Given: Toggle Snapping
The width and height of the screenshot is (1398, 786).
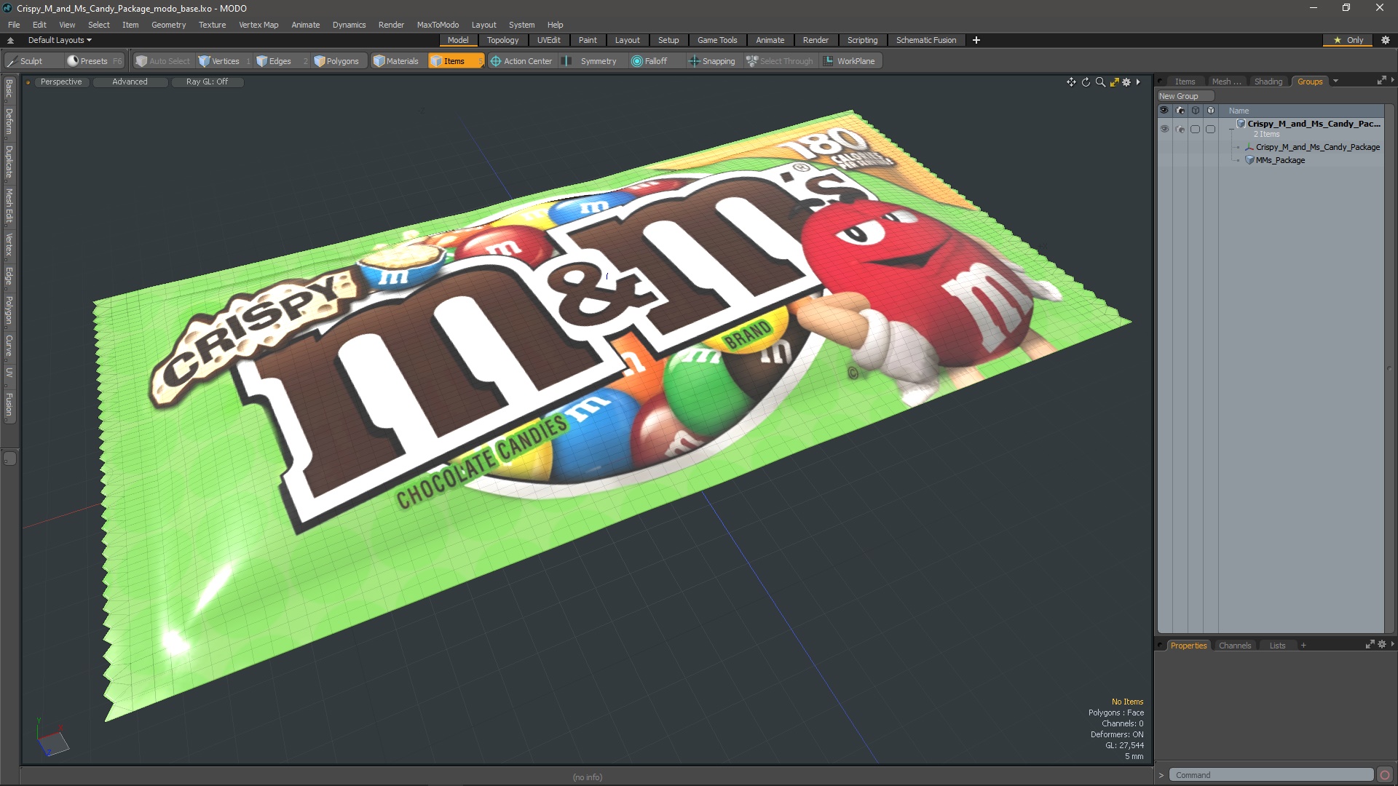Looking at the screenshot, I should pos(712,61).
